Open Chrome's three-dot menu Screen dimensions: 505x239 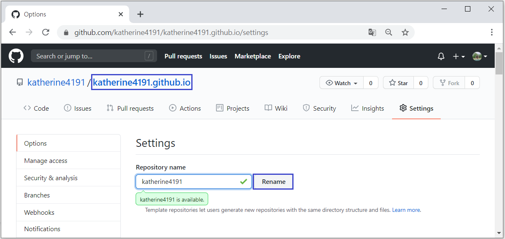tap(492, 32)
